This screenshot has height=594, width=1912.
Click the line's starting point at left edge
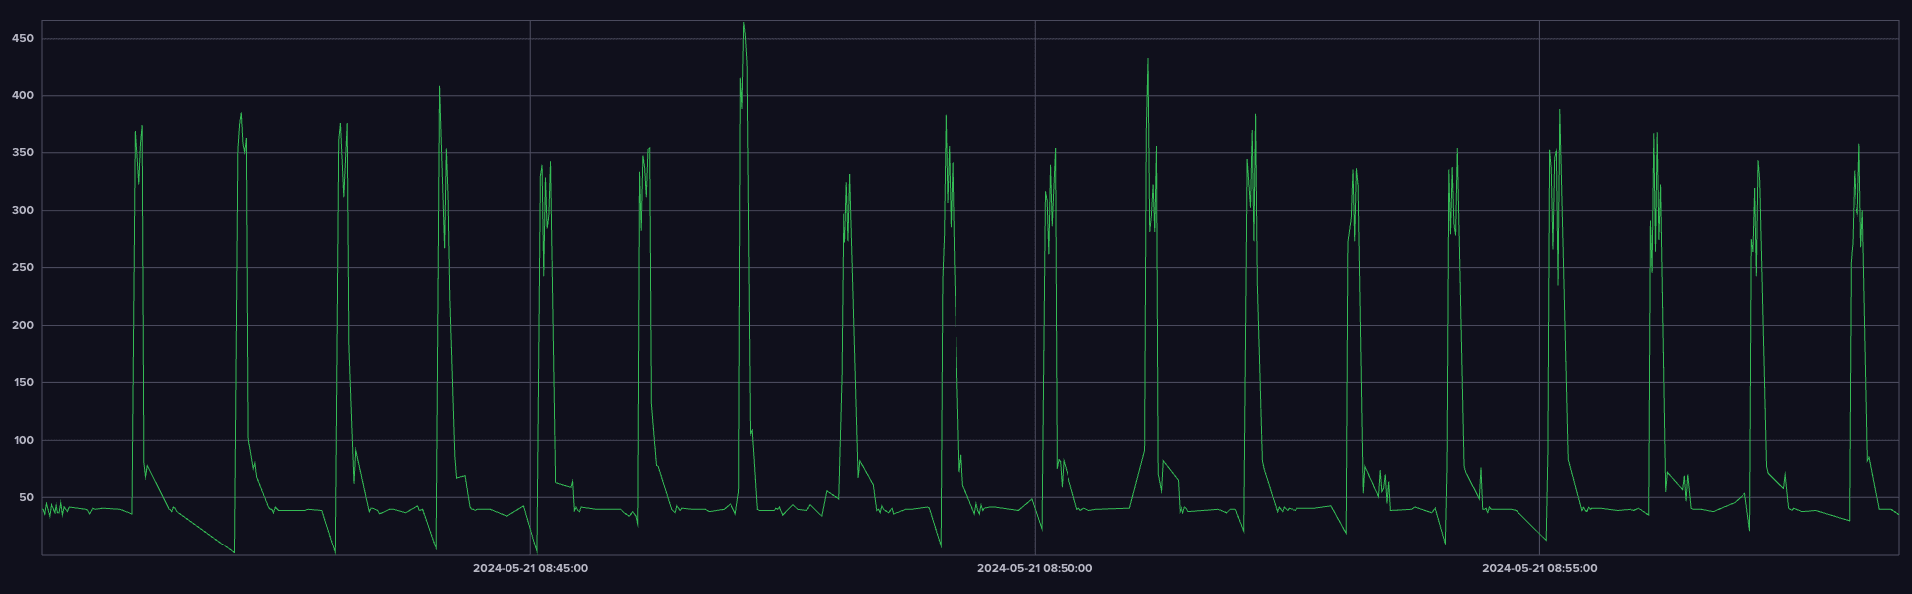tap(42, 509)
